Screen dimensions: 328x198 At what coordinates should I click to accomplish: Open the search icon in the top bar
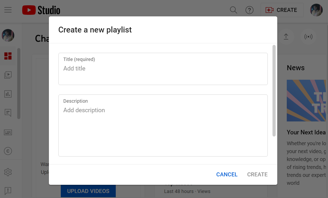click(233, 10)
